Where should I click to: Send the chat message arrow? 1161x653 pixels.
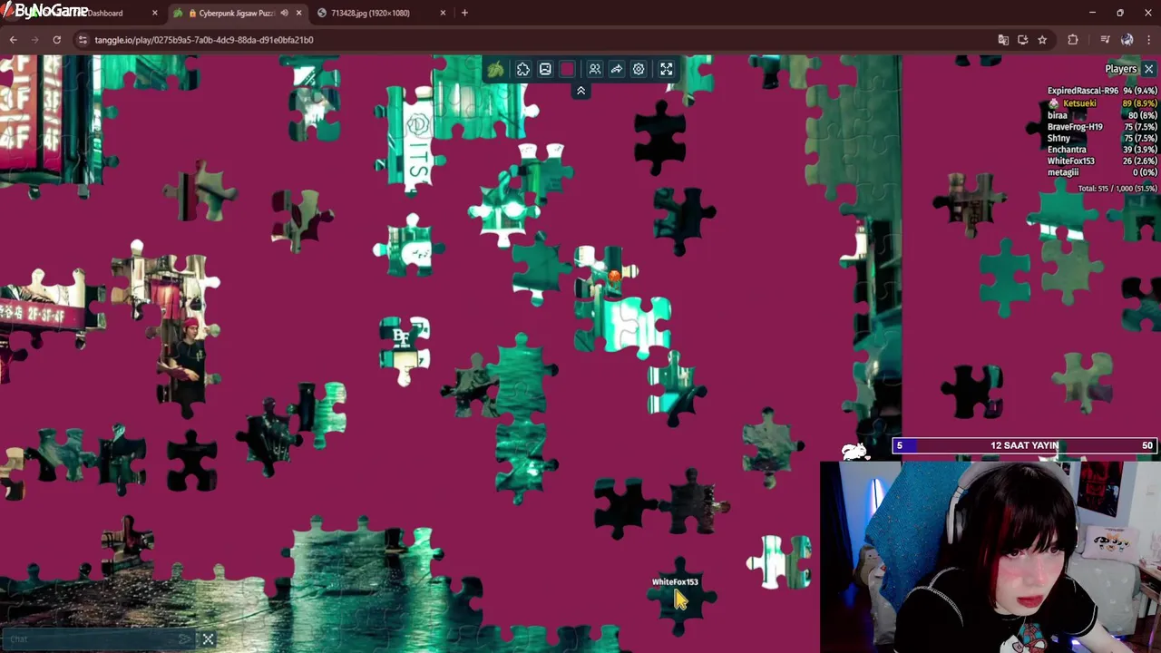[x=185, y=639]
